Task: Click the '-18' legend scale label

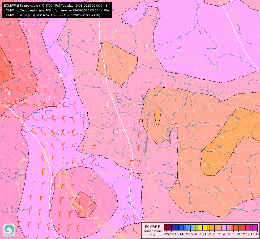Action: point(171,234)
